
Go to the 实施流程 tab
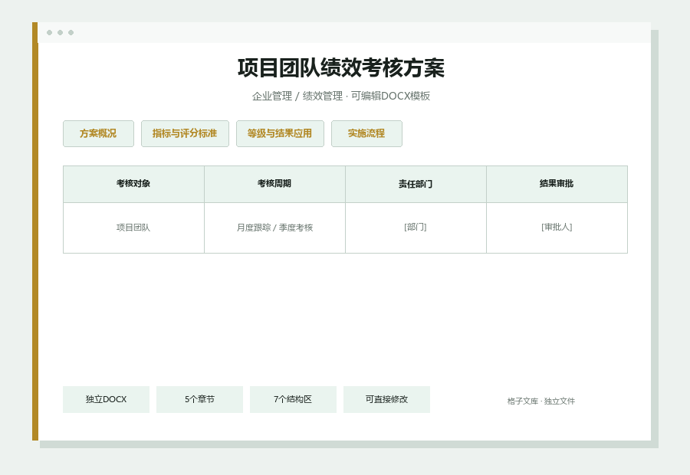pyautogui.click(x=366, y=134)
